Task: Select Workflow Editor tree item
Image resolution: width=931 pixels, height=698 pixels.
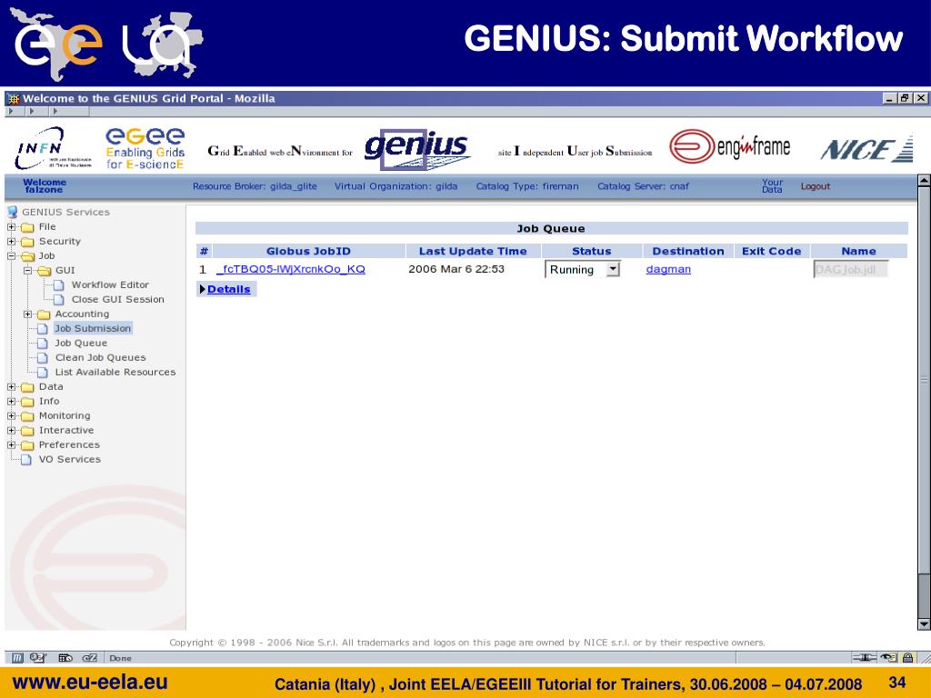Action: pos(110,284)
